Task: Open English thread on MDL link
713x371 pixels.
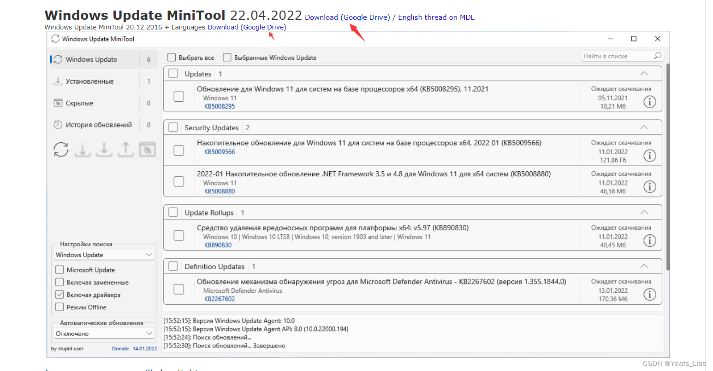Action: point(436,17)
